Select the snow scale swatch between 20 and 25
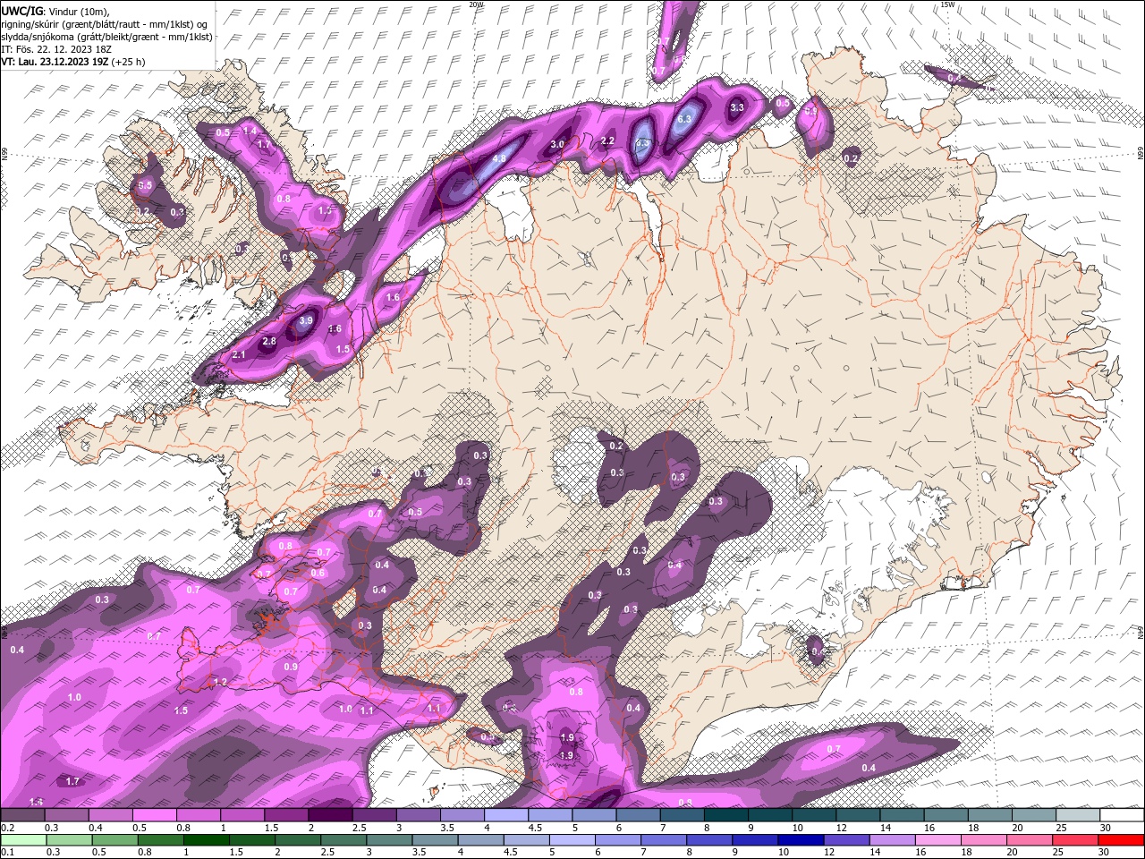 (1033, 815)
